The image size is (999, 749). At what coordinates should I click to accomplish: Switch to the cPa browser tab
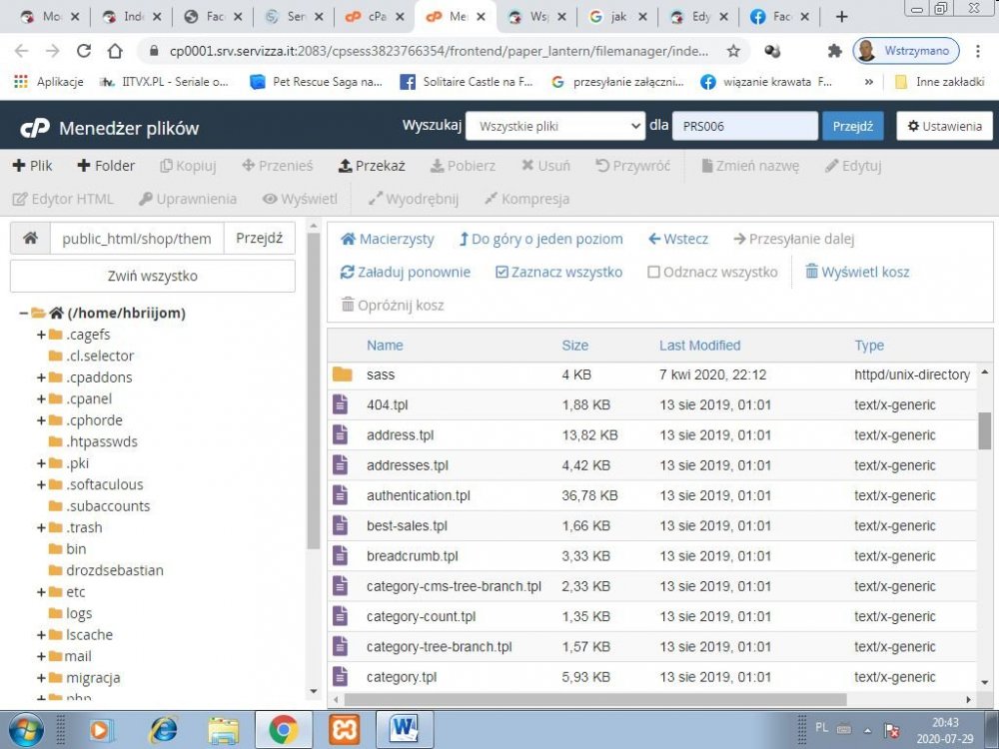click(x=374, y=17)
